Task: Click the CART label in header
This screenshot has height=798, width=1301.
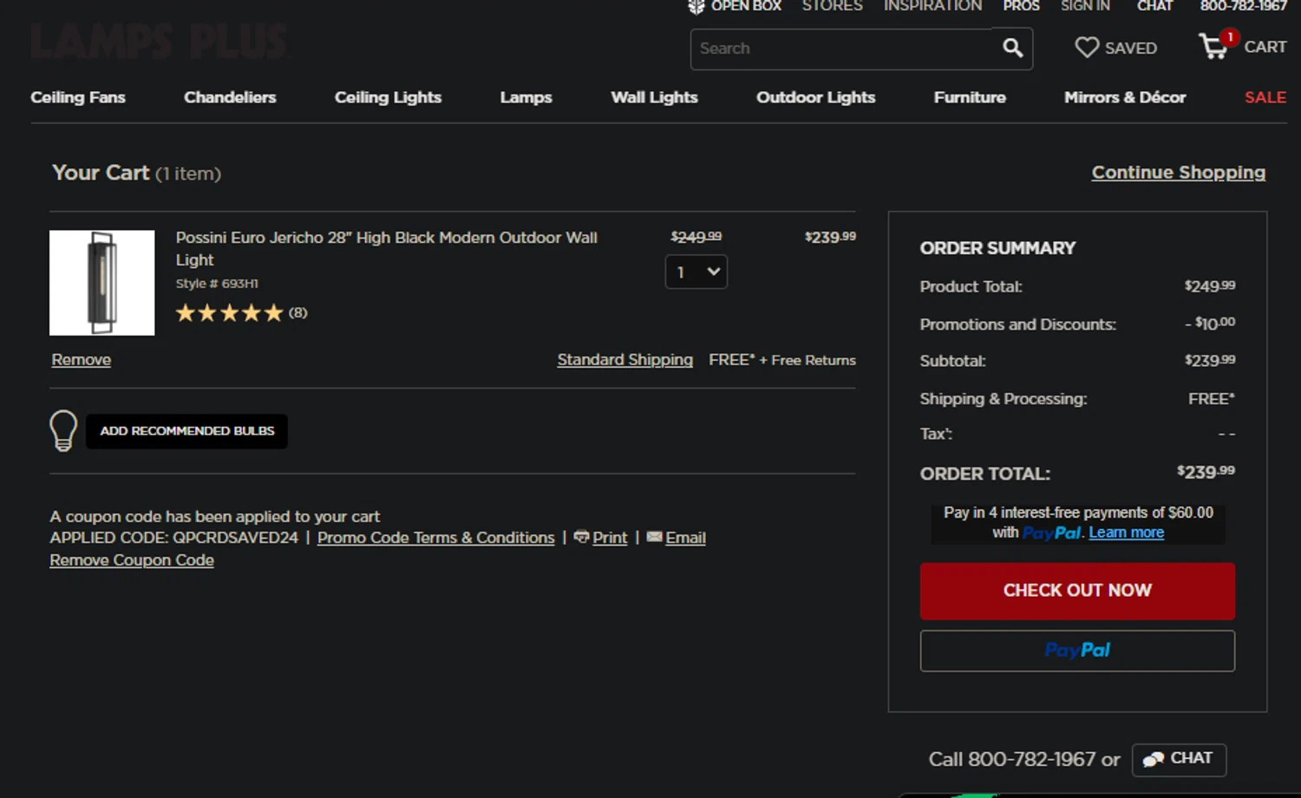Action: pyautogui.click(x=1265, y=47)
